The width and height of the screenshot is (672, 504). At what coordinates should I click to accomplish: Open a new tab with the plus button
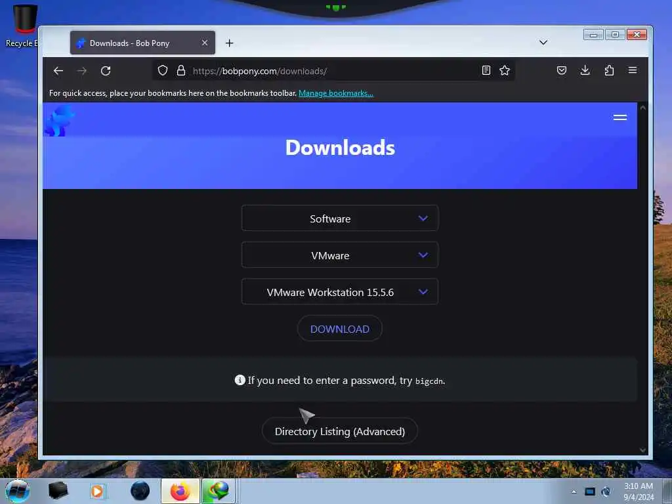click(229, 43)
